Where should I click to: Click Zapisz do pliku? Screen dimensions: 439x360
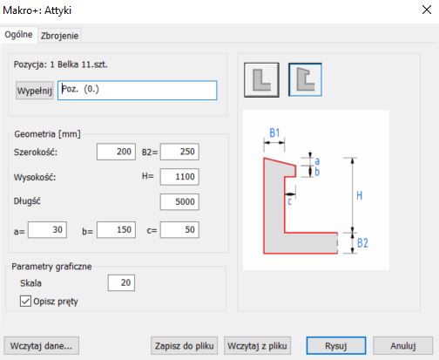[184, 346]
